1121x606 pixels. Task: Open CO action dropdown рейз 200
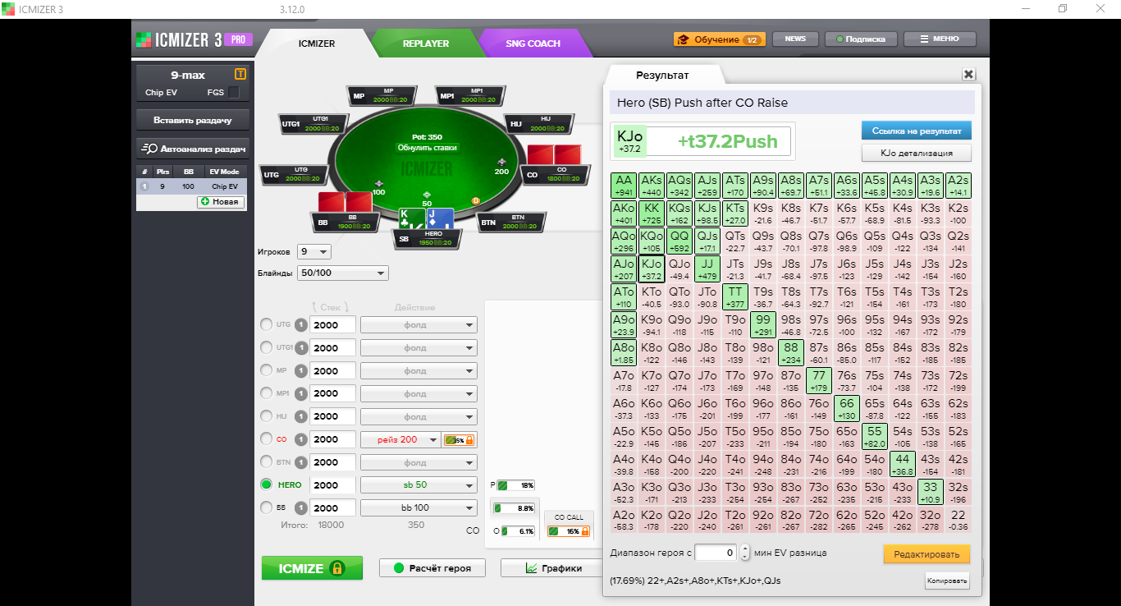point(400,440)
